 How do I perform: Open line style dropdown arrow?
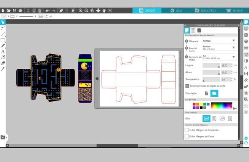click(x=35, y=16)
